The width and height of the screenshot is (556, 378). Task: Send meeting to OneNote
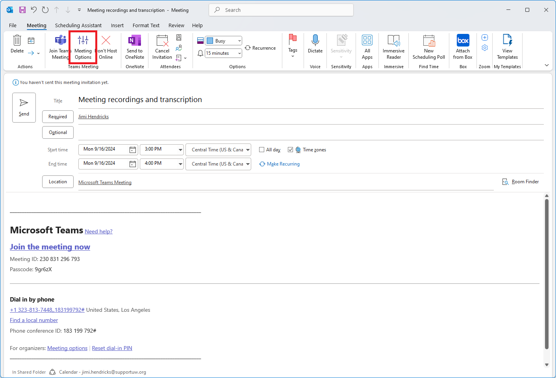135,47
